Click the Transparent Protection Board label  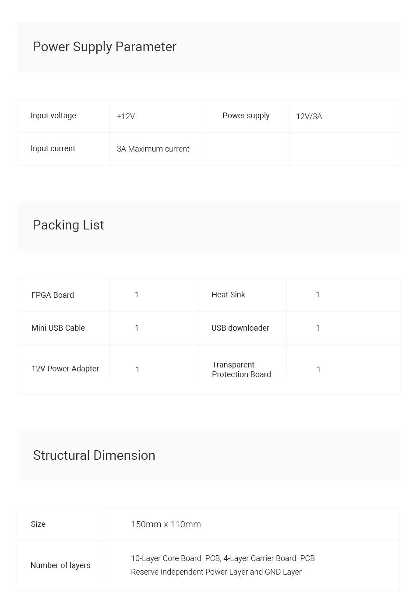pos(241,370)
